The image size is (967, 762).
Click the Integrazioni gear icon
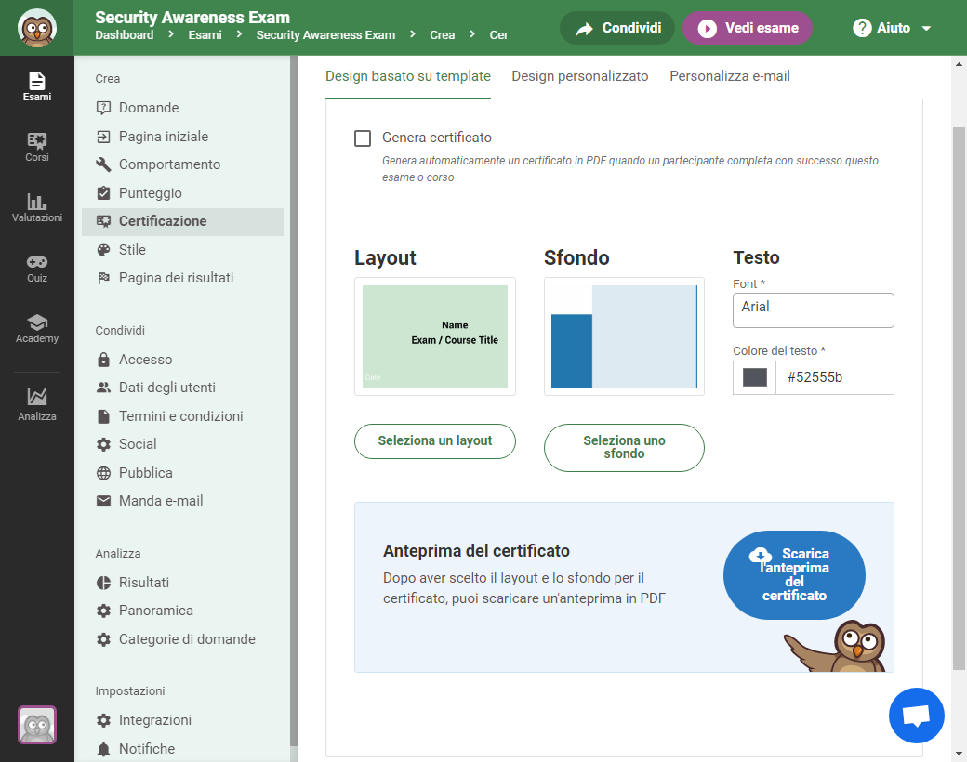click(x=103, y=720)
